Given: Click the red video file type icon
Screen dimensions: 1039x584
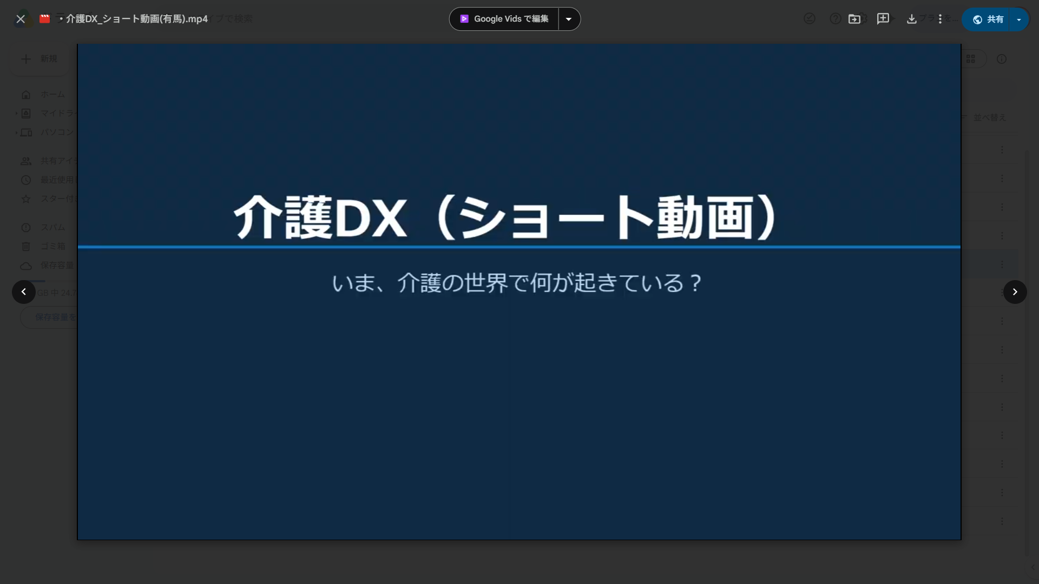Looking at the screenshot, I should point(45,19).
